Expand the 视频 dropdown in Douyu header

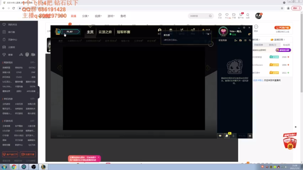pyautogui.click(x=98, y=16)
